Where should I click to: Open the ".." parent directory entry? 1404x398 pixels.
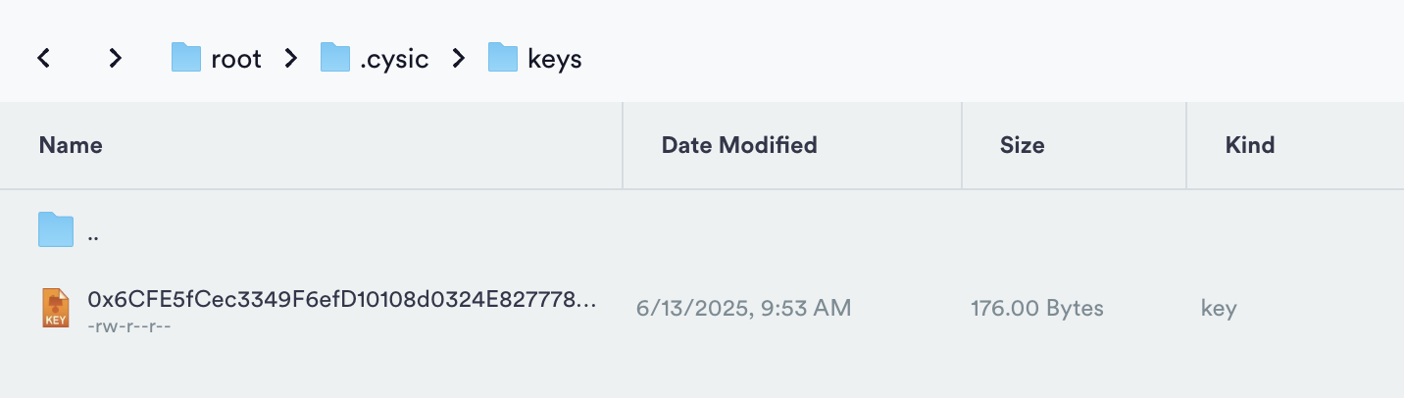(93, 235)
